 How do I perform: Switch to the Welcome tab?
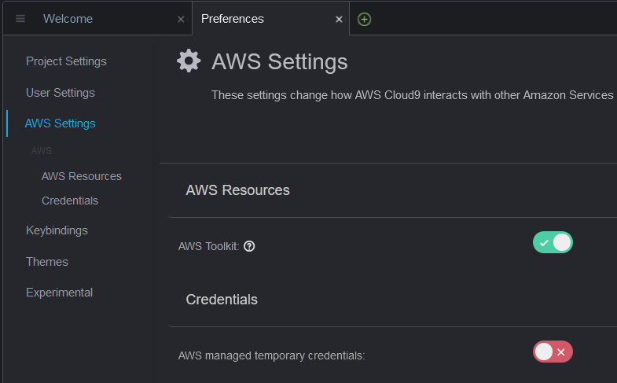[68, 19]
